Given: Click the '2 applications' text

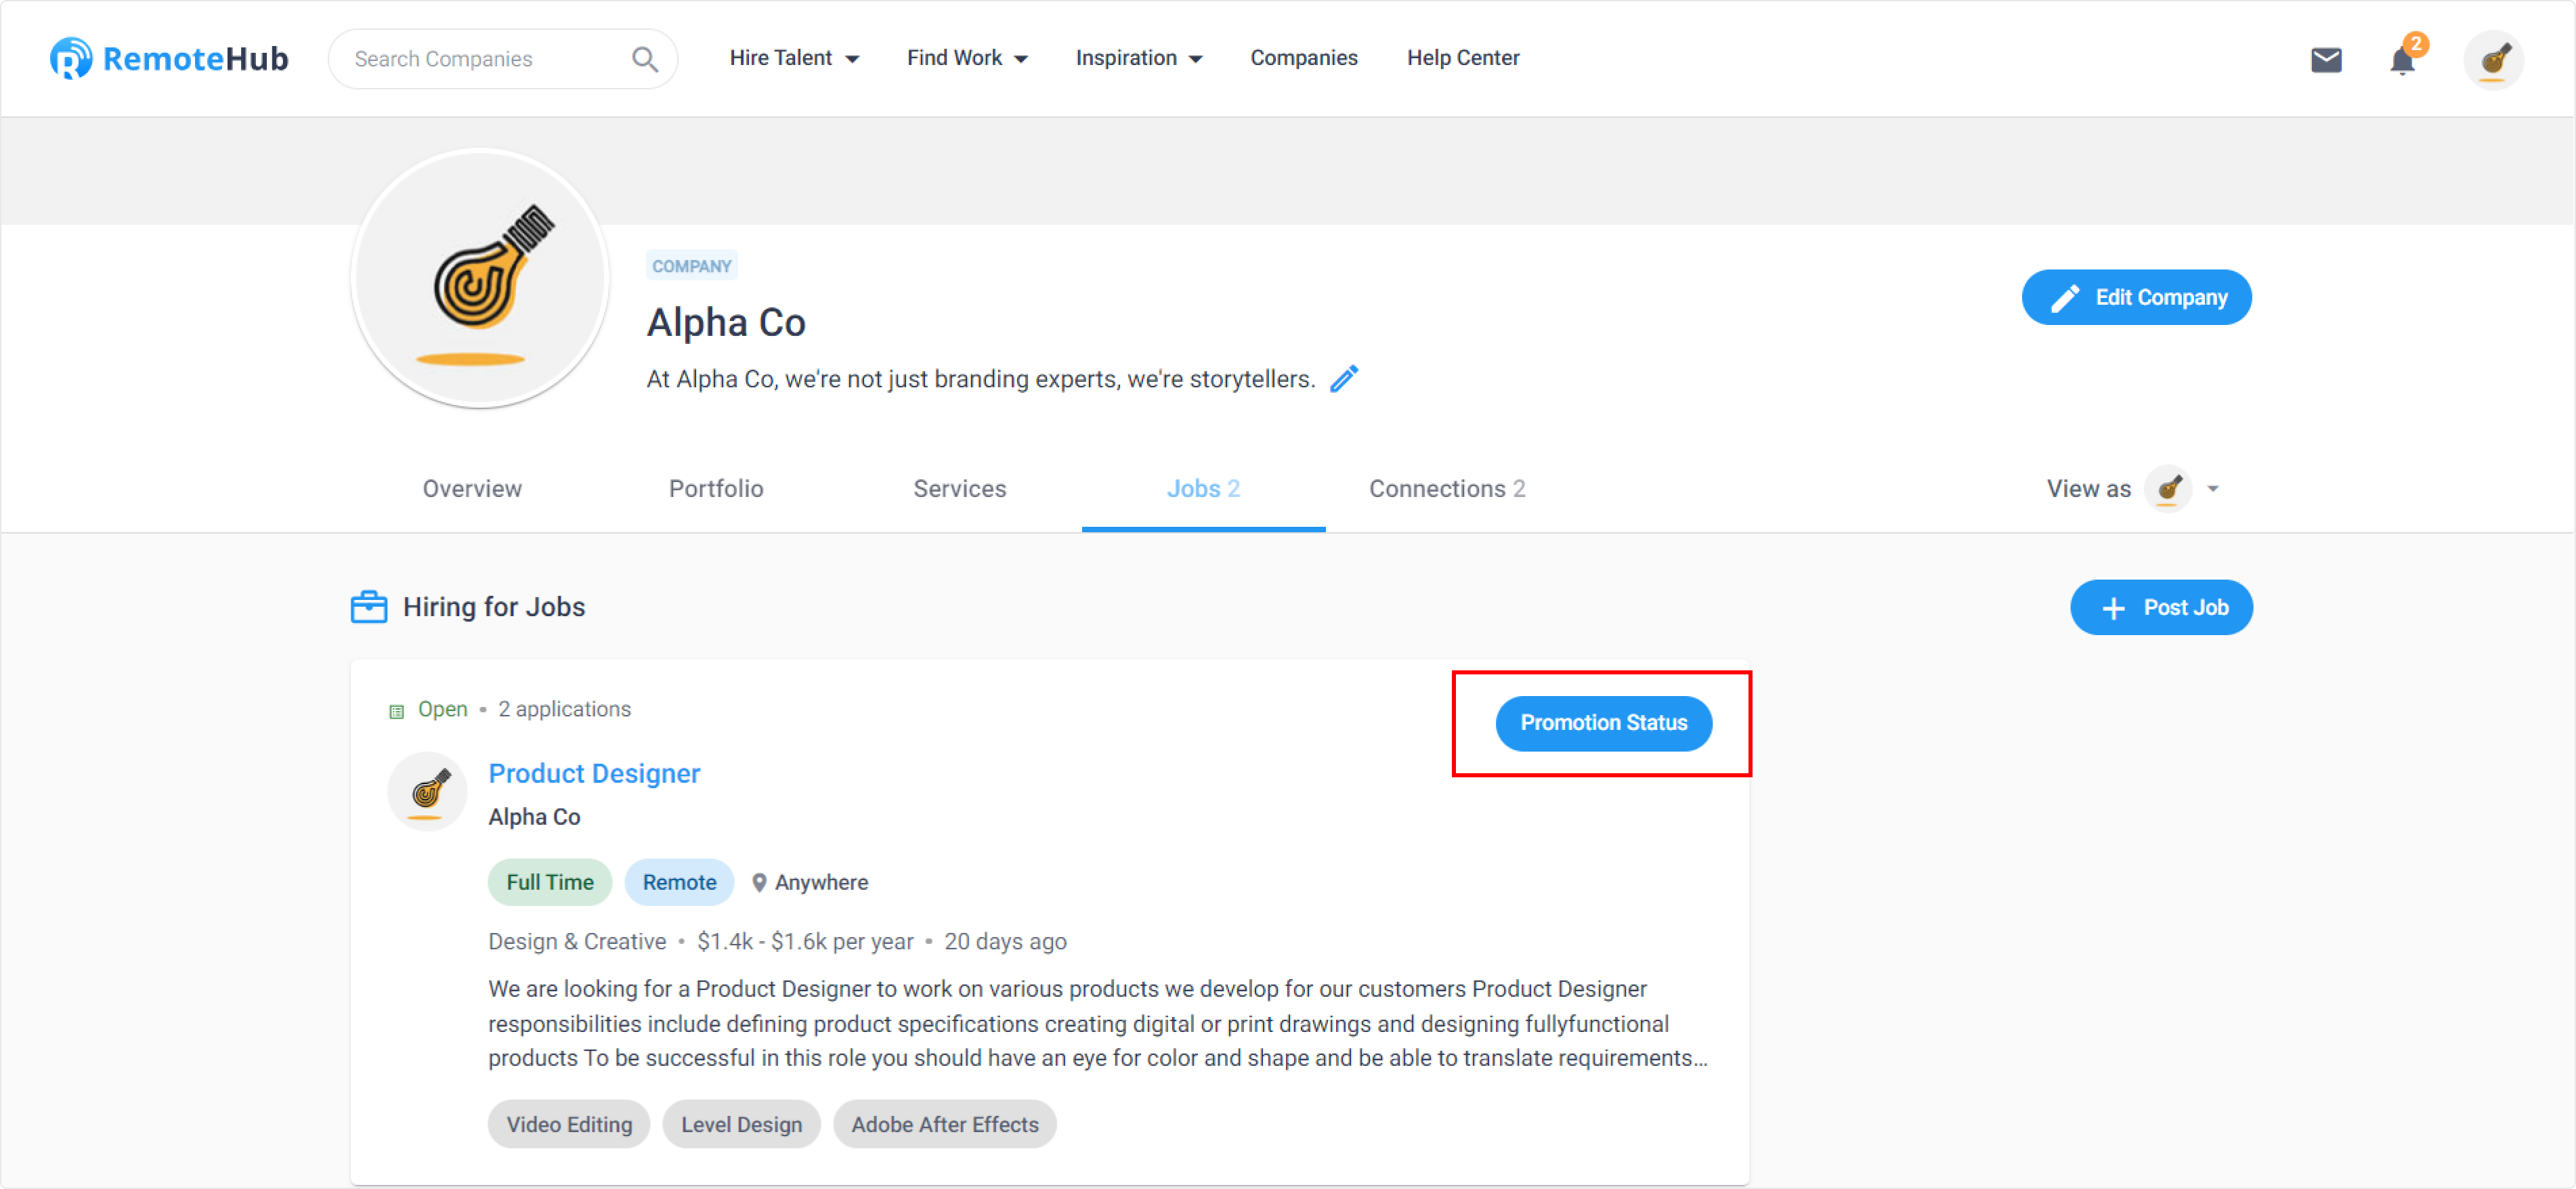Looking at the screenshot, I should tap(564, 709).
